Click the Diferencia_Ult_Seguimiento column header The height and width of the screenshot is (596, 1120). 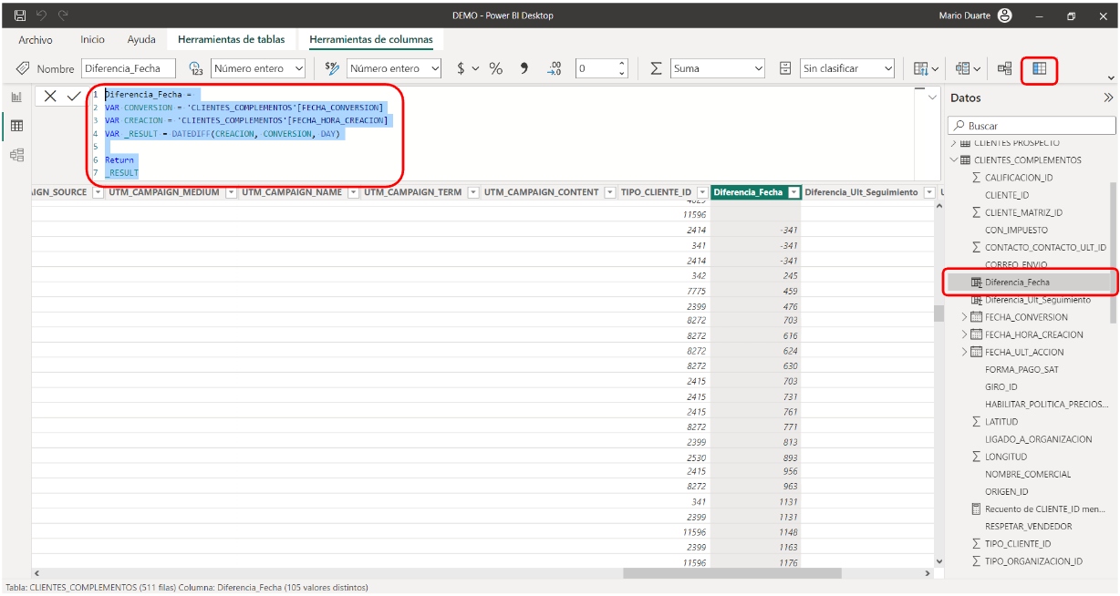click(861, 192)
